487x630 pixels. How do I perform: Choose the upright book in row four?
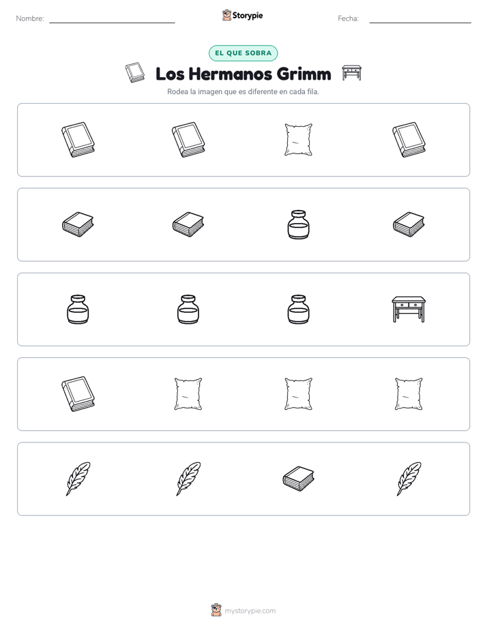(x=78, y=394)
